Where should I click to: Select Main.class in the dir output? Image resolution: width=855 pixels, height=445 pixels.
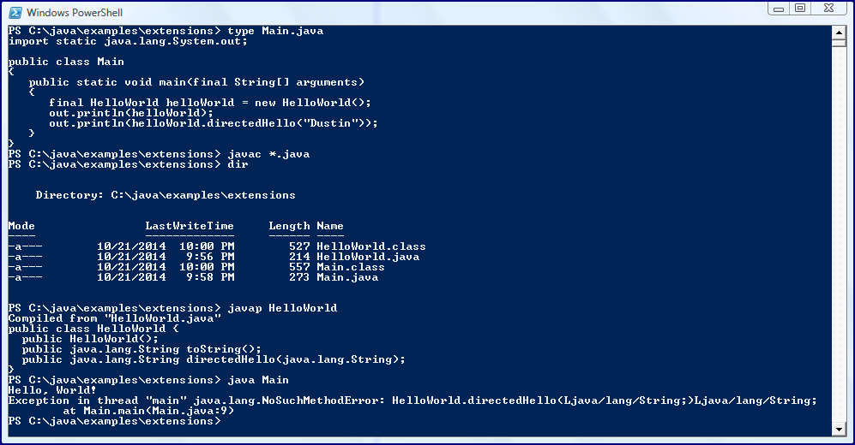point(350,267)
